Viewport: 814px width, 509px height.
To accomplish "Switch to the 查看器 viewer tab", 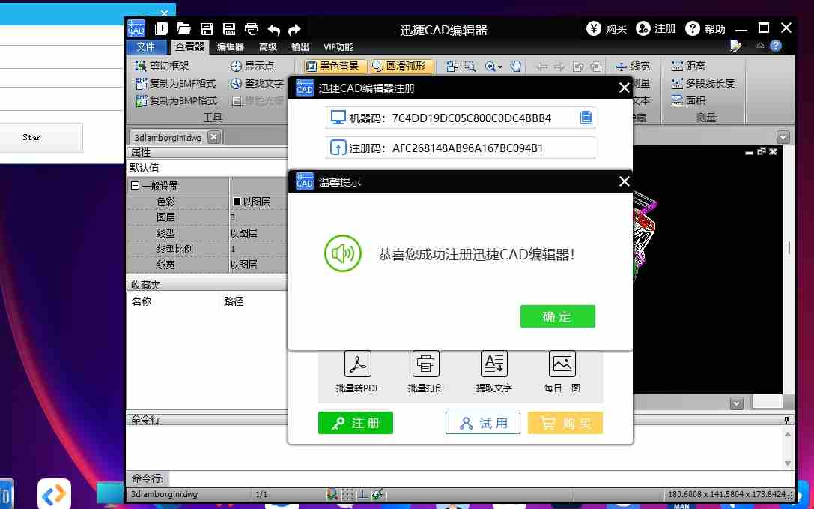I will pos(189,46).
